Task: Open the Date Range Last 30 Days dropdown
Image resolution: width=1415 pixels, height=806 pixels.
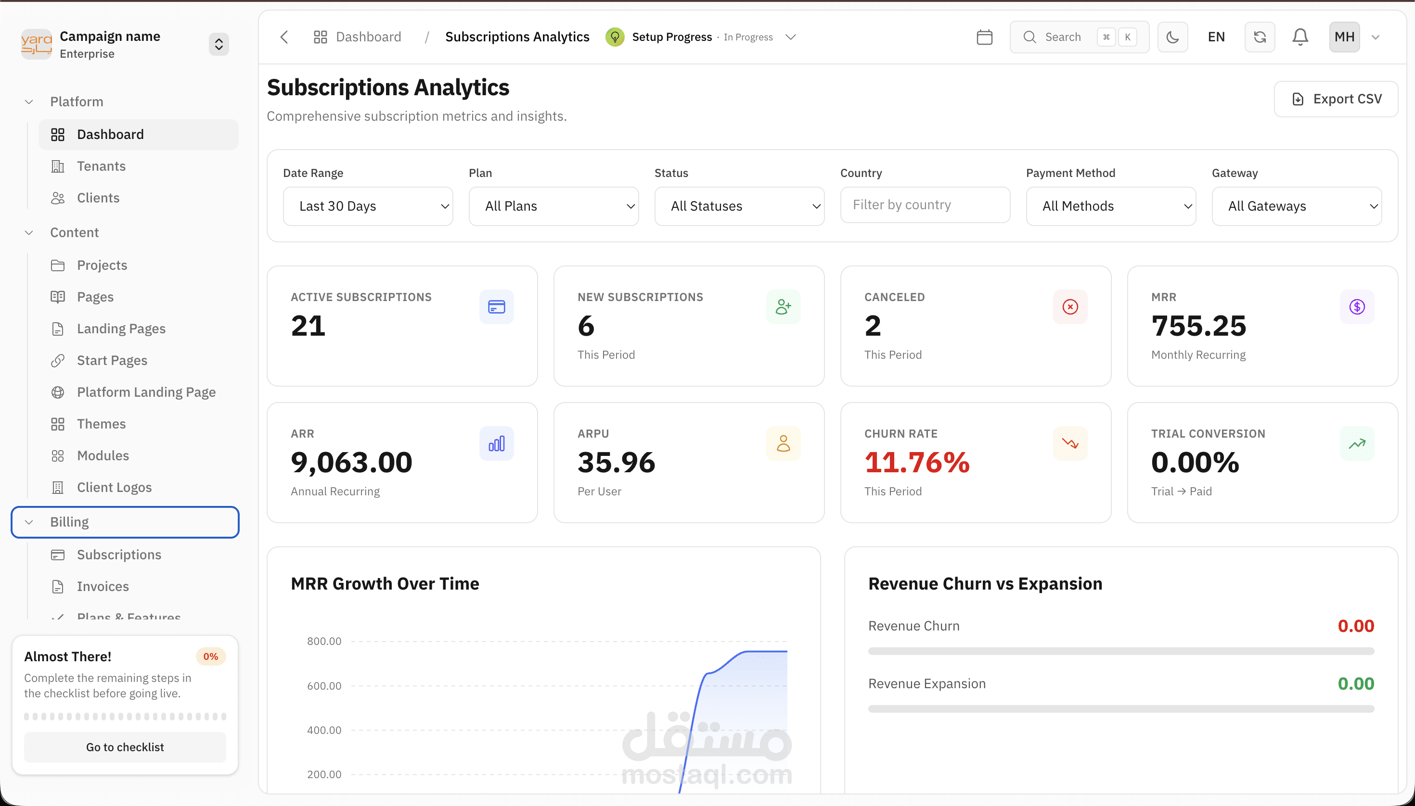Action: (368, 206)
